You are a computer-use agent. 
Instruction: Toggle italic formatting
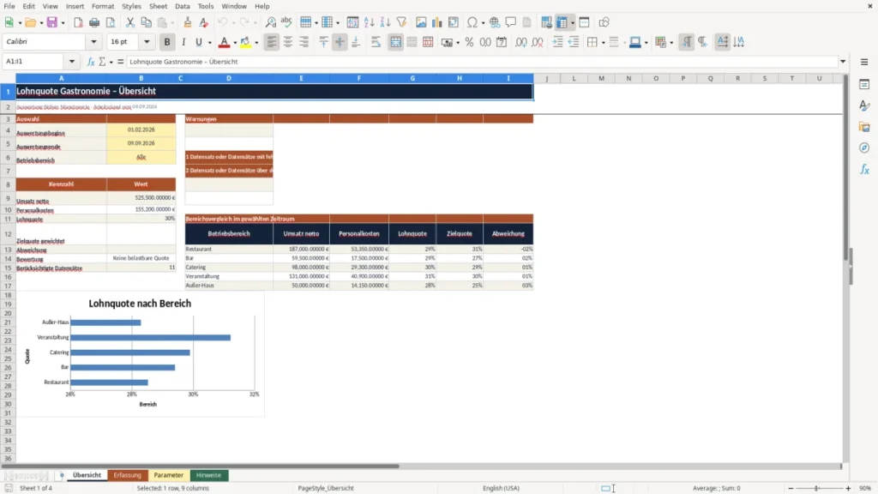click(x=183, y=42)
